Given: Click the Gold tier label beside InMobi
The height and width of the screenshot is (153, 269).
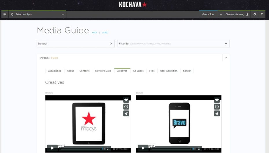Looking at the screenshot, I should point(55,58).
